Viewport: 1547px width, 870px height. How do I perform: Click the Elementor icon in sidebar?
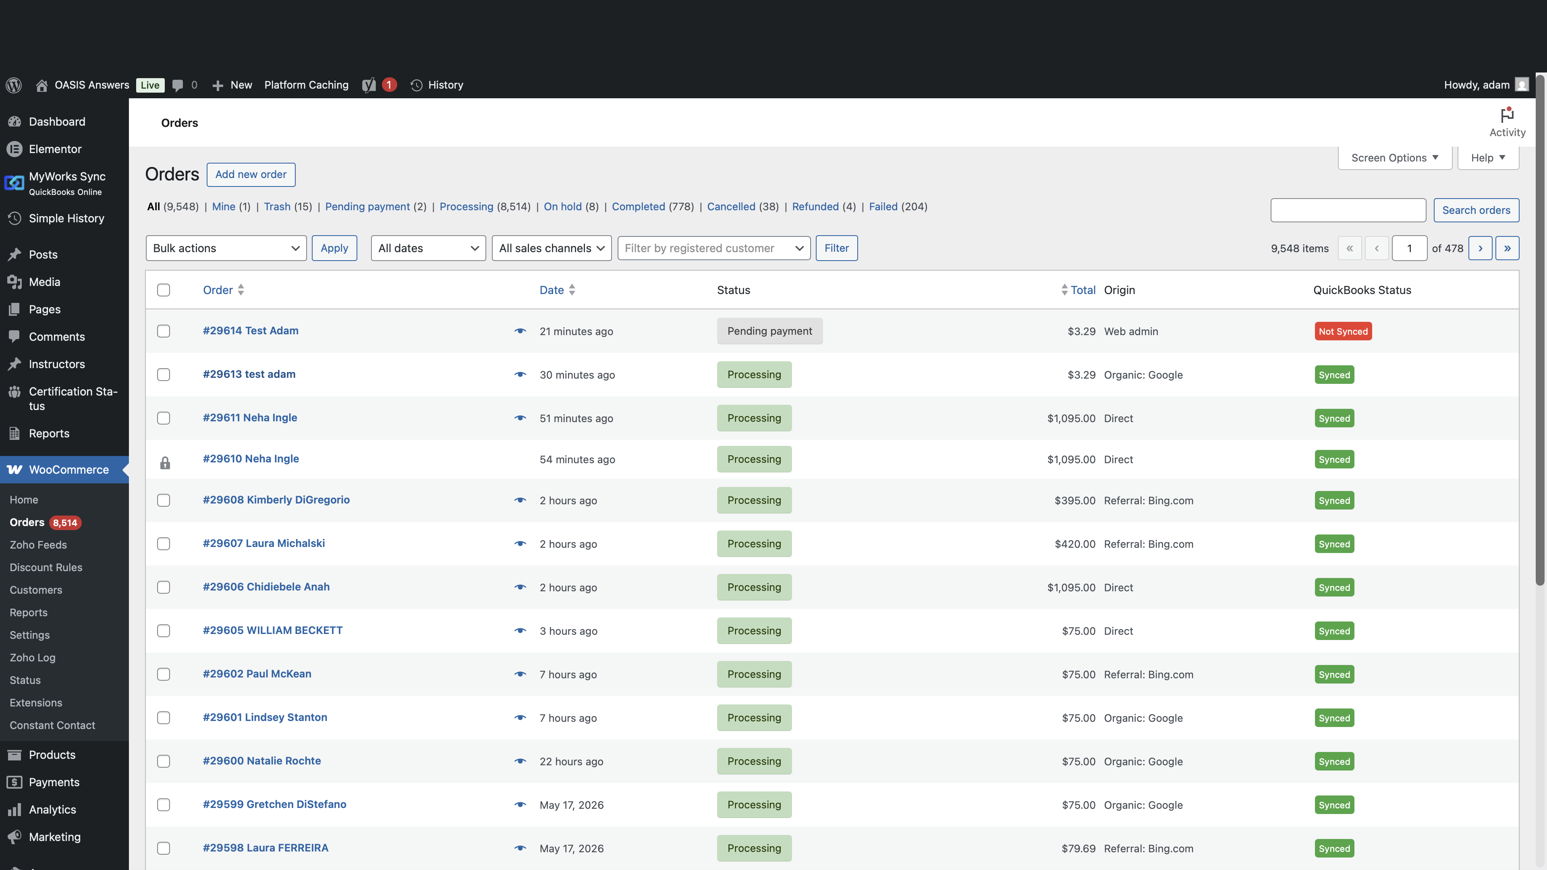click(15, 149)
